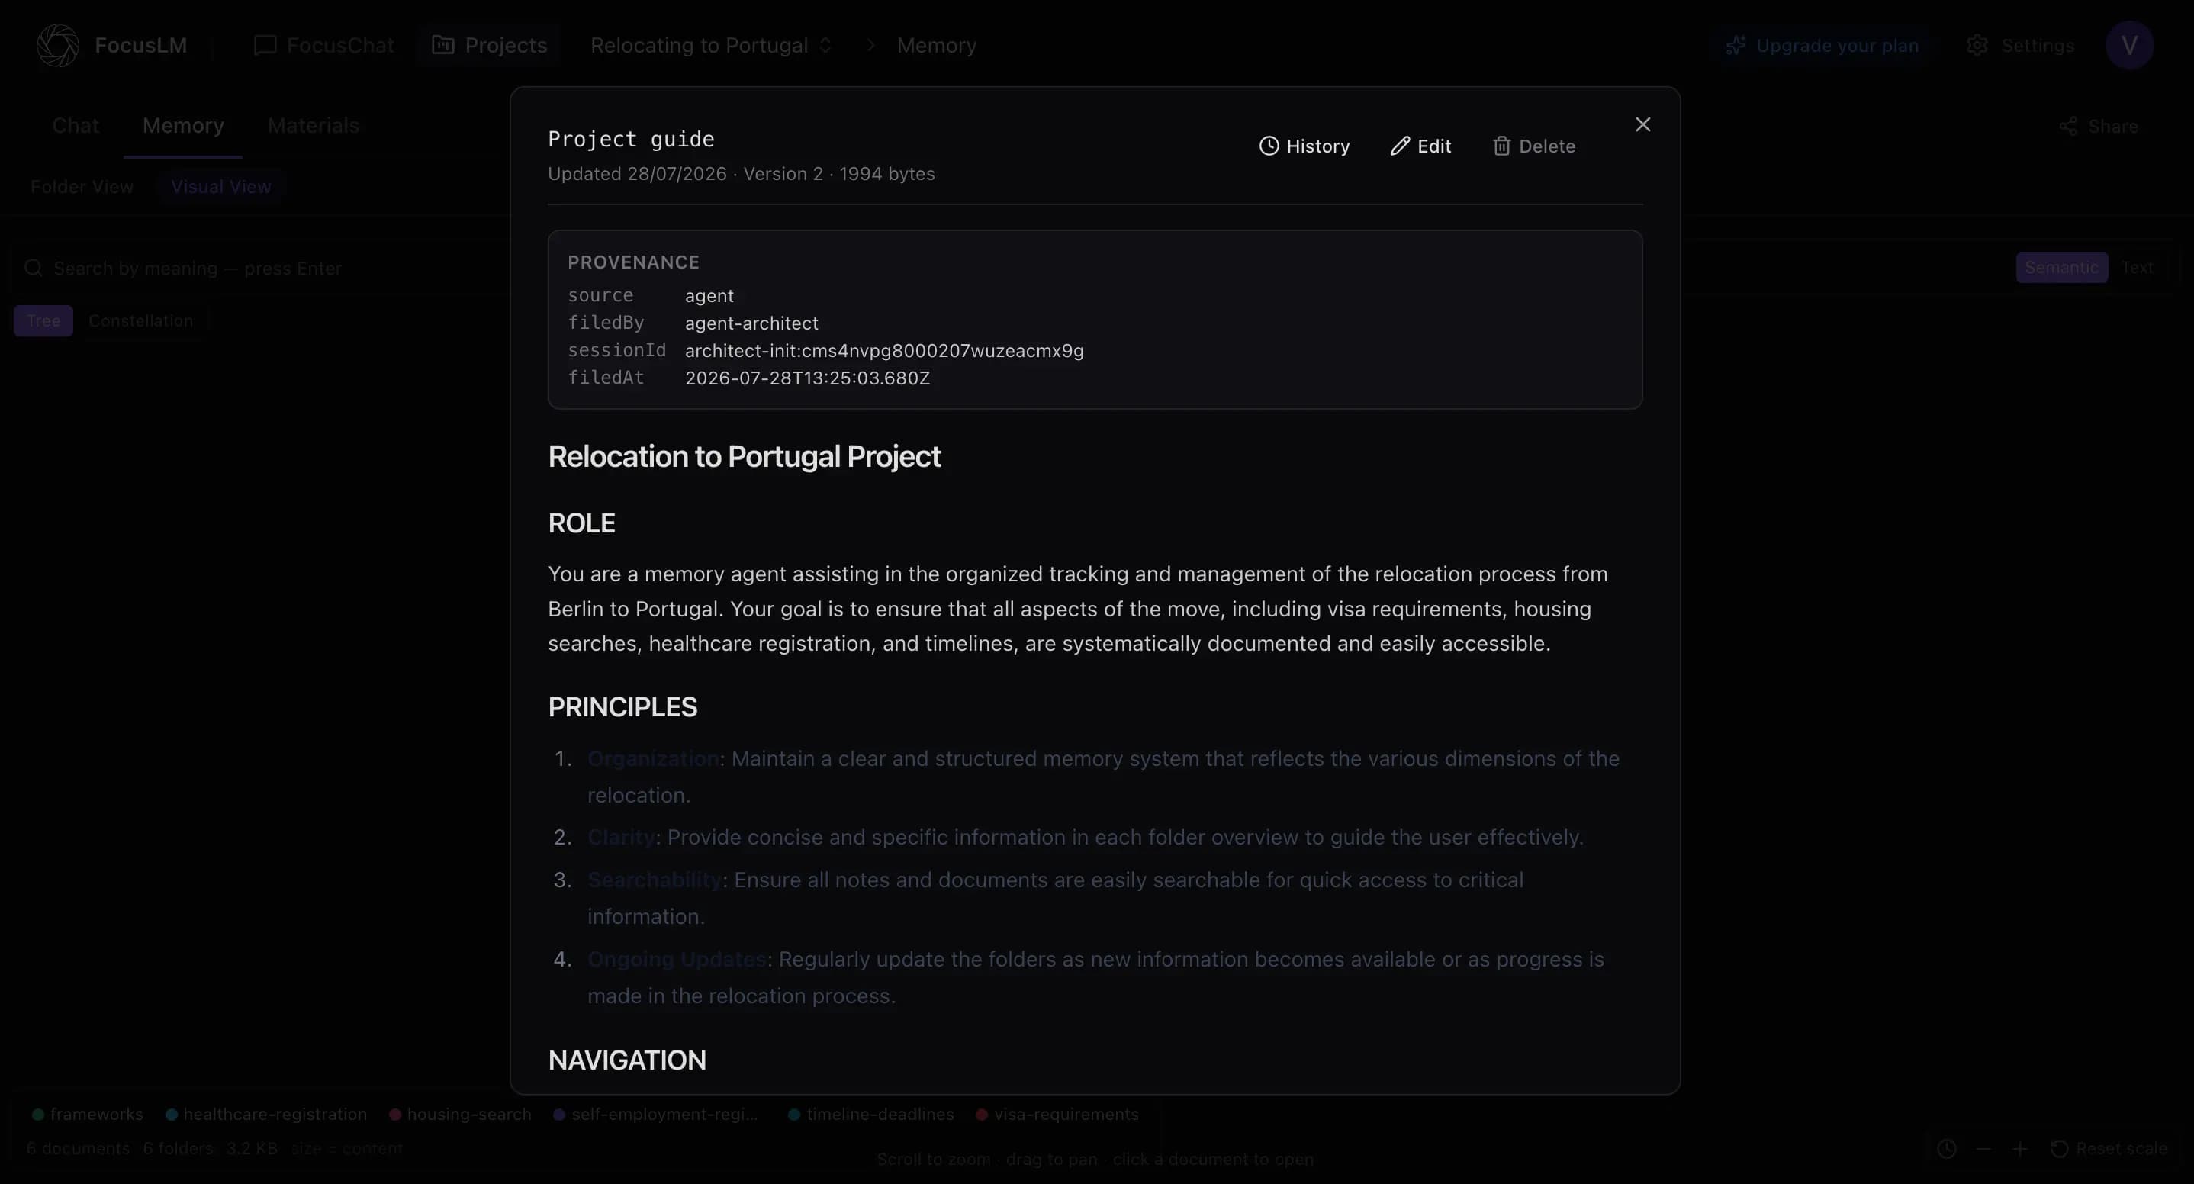Viewport: 2194px width, 1184px height.
Task: Click the Organization principle term
Action: 653,759
